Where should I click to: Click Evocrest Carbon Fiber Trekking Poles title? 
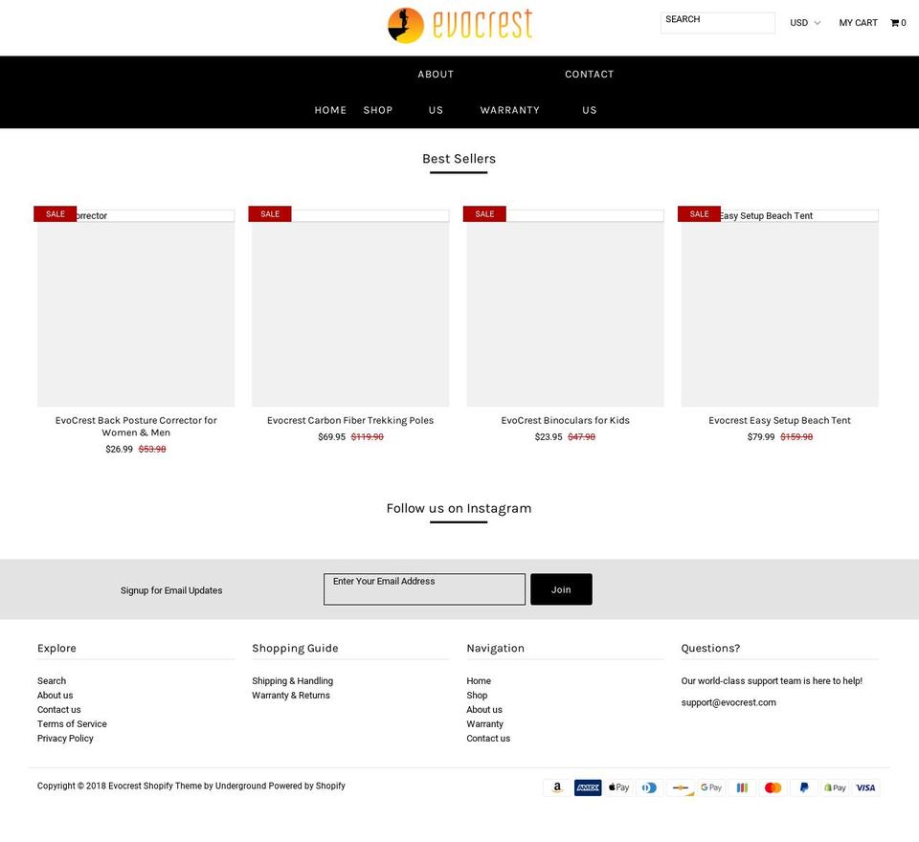pos(350,420)
